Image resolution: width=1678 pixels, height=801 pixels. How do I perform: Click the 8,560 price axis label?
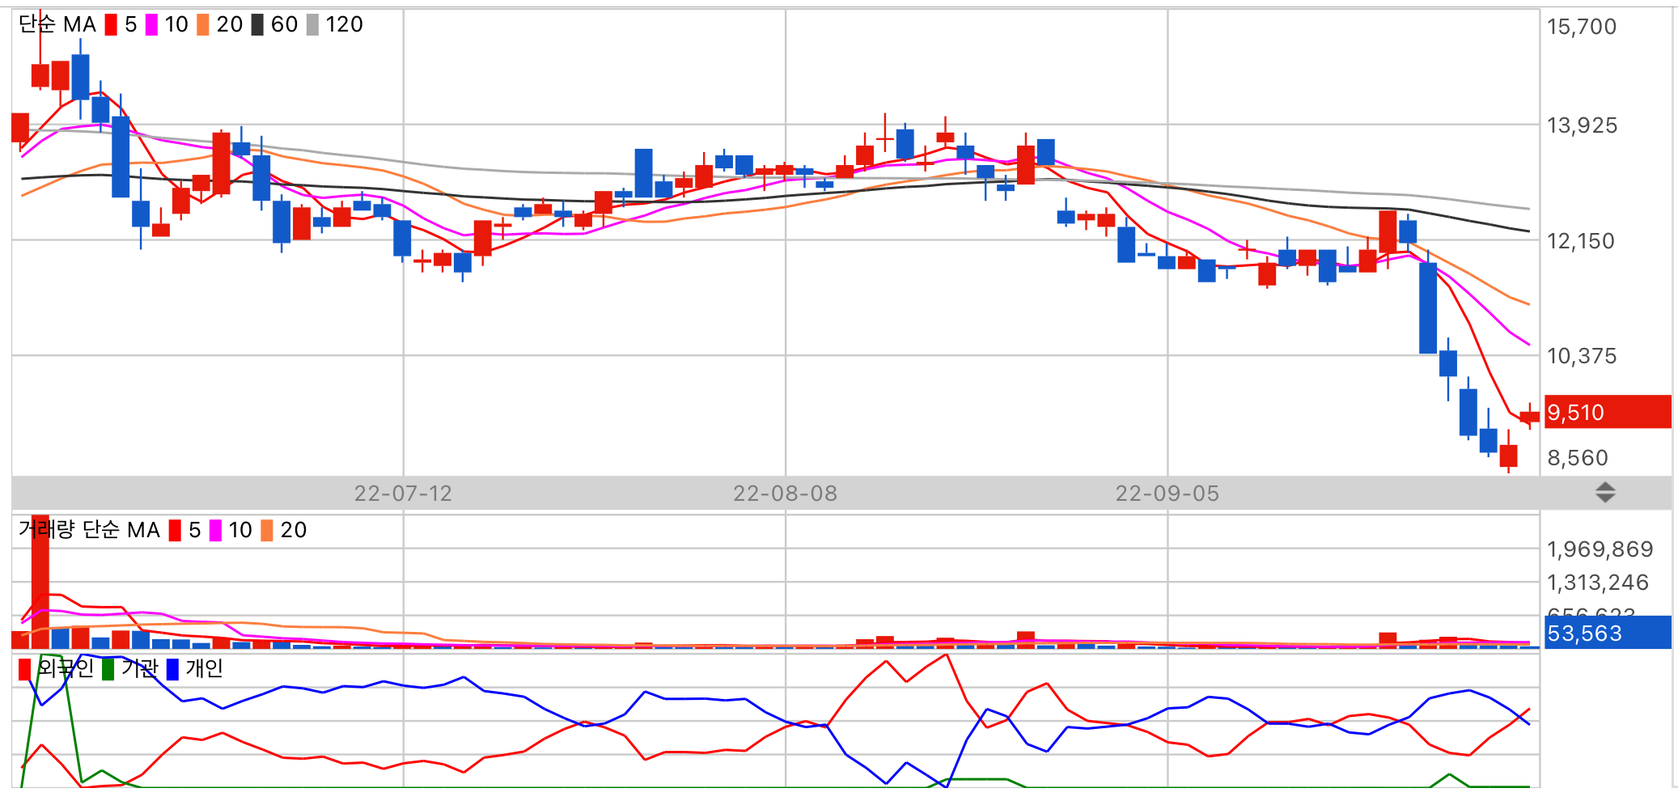[1578, 458]
